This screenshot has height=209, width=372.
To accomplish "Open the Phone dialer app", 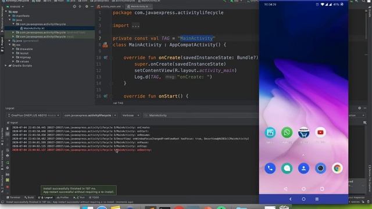I will [270, 168].
